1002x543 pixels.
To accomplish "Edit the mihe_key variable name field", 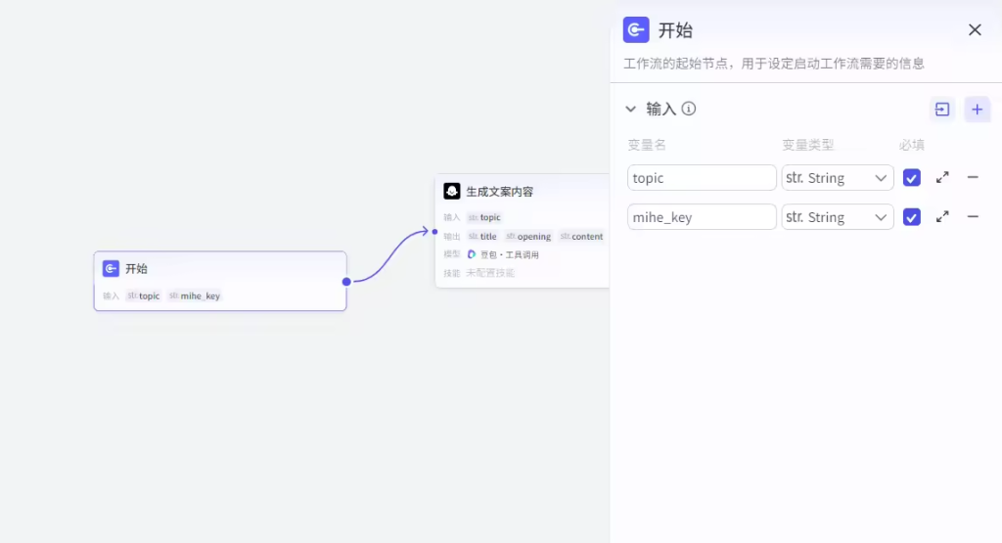I will coord(702,217).
